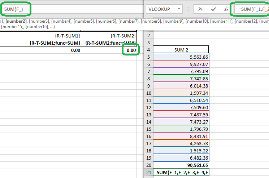Viewport: 269px width, 178px height.
Task: Click the Enter checkmark formula icon
Action: tap(213, 9)
